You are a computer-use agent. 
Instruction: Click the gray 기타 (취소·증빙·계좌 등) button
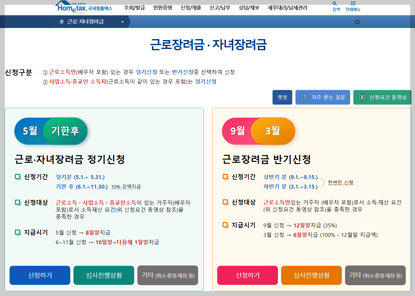point(168,275)
